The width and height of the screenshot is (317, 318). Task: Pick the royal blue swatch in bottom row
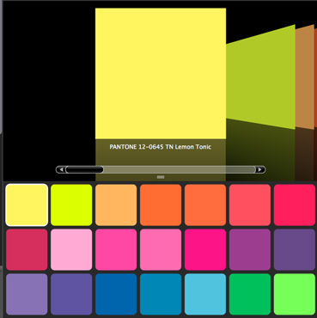(116, 294)
